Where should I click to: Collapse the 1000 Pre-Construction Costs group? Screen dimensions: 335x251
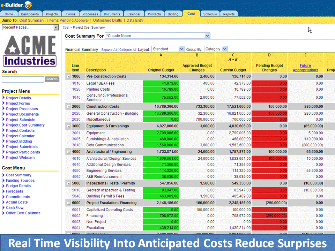coord(68,76)
